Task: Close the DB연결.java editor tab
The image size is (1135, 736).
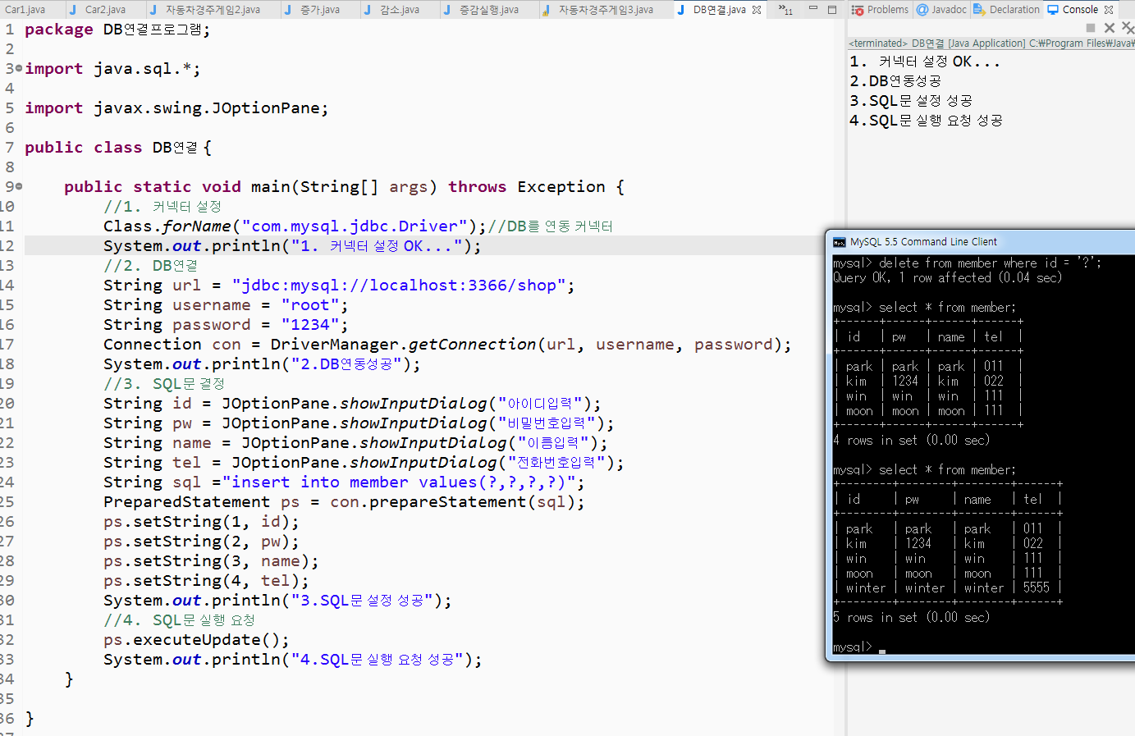Action: pos(757,10)
